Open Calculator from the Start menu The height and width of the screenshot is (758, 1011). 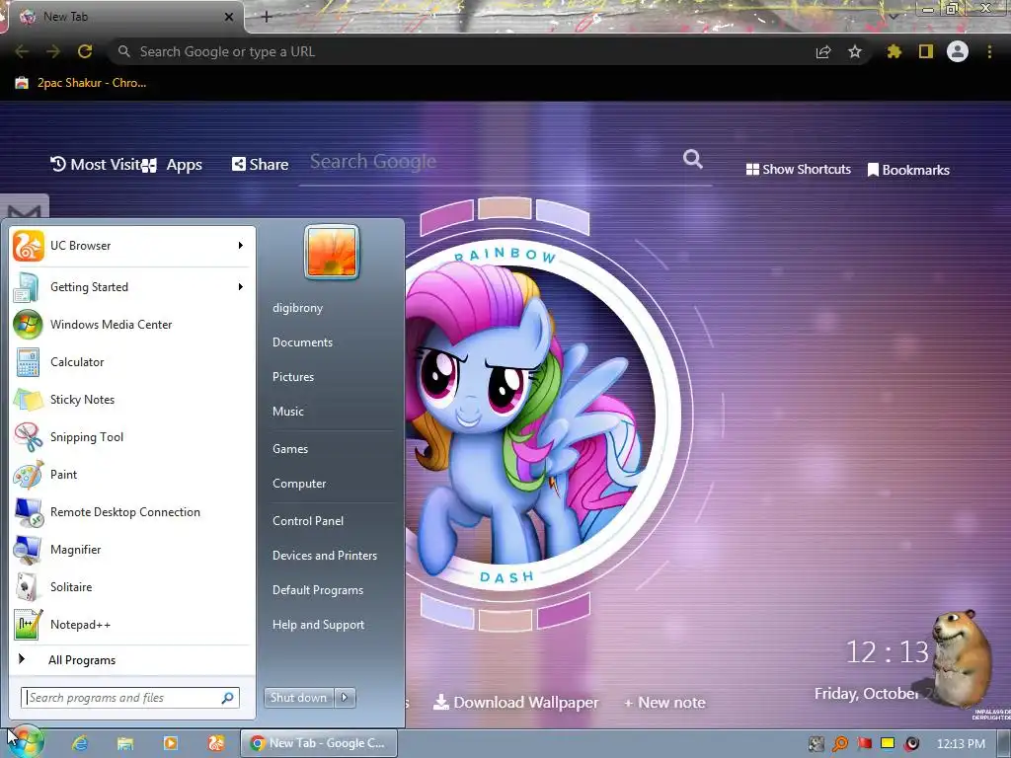(131, 361)
